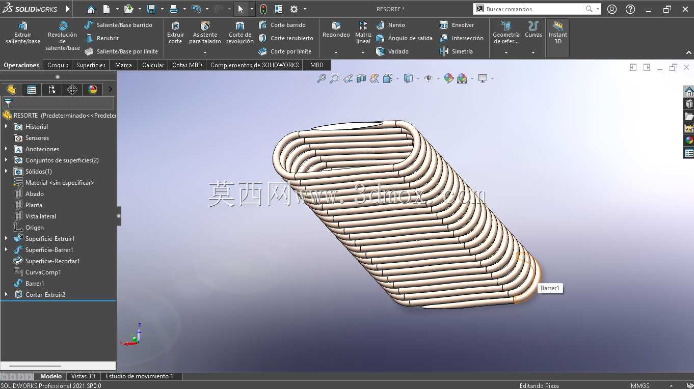Click Corte recubierto

click(286, 38)
